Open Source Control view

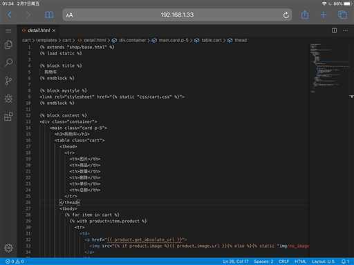[8, 81]
